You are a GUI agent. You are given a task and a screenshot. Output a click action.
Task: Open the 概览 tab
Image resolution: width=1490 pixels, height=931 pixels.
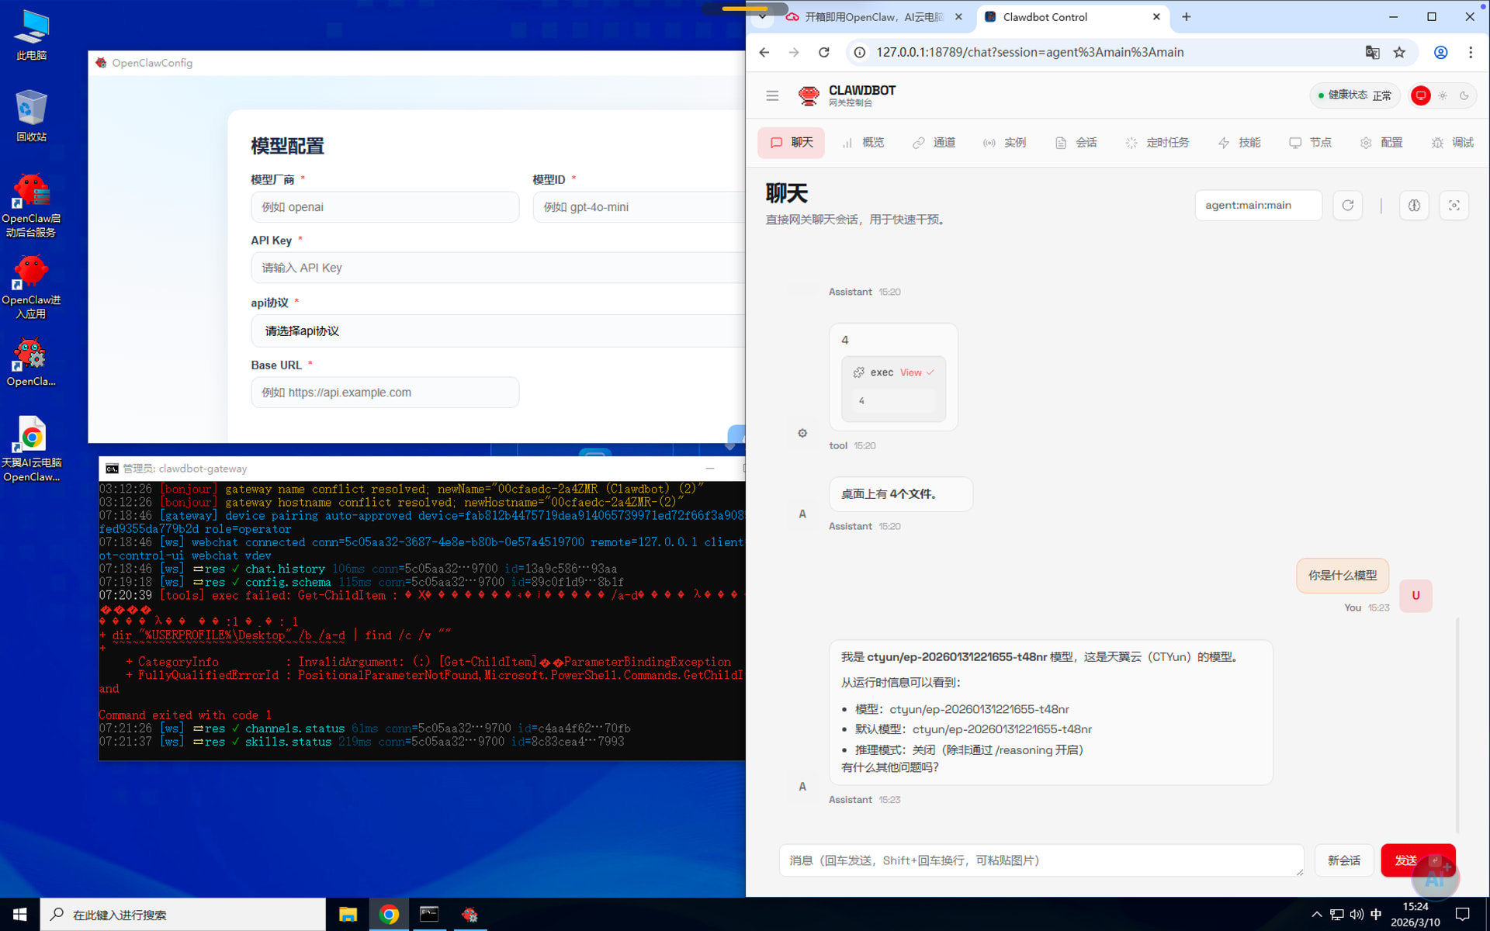coord(862,143)
